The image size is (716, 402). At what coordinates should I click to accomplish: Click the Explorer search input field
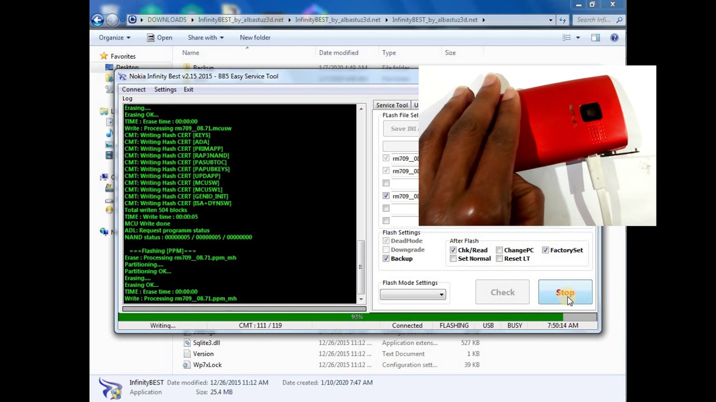click(x=595, y=20)
